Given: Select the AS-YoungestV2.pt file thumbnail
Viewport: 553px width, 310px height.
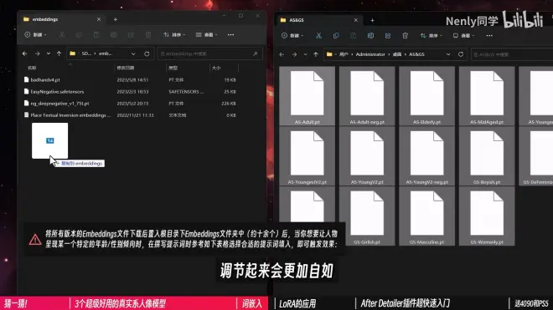Looking at the screenshot, I should pos(307,155).
